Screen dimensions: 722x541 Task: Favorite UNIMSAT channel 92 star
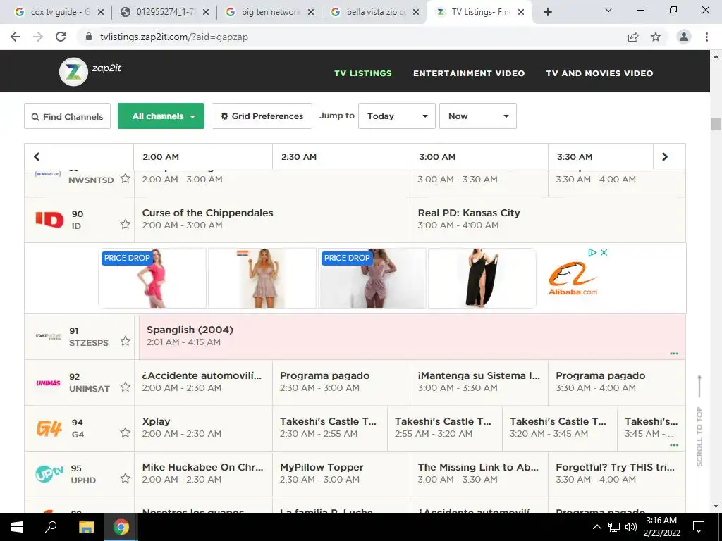coord(126,387)
